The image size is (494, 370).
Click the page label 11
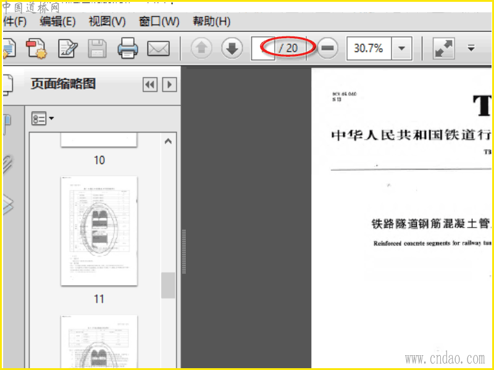(x=99, y=299)
